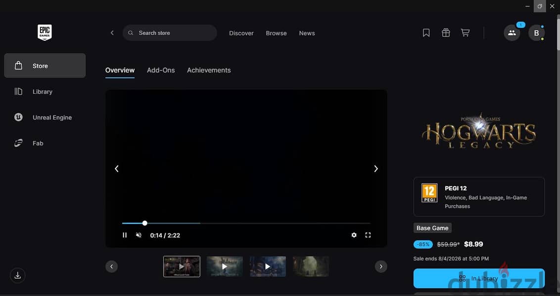Open video settings gear
Image resolution: width=560 pixels, height=296 pixels.
(354, 235)
